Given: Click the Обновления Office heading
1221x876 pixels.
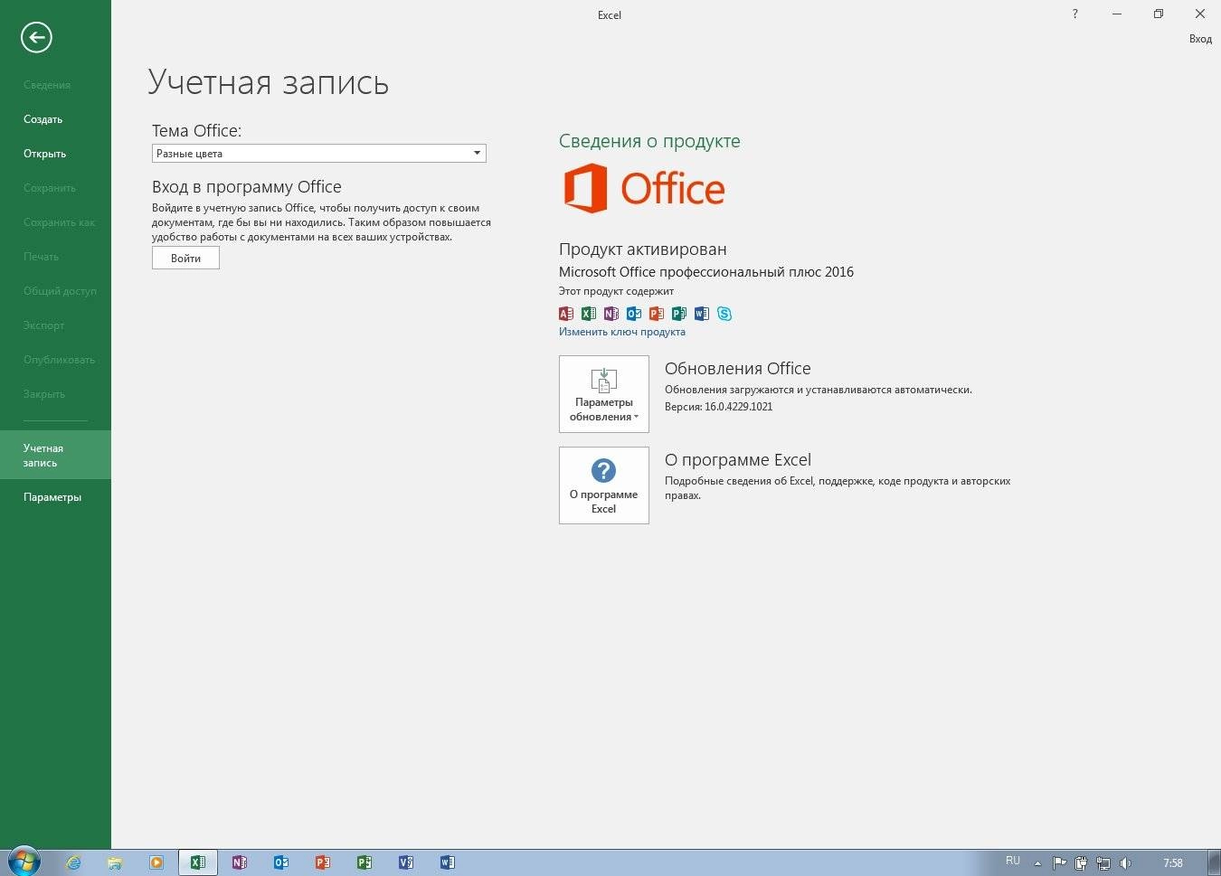Looking at the screenshot, I should click(x=737, y=369).
